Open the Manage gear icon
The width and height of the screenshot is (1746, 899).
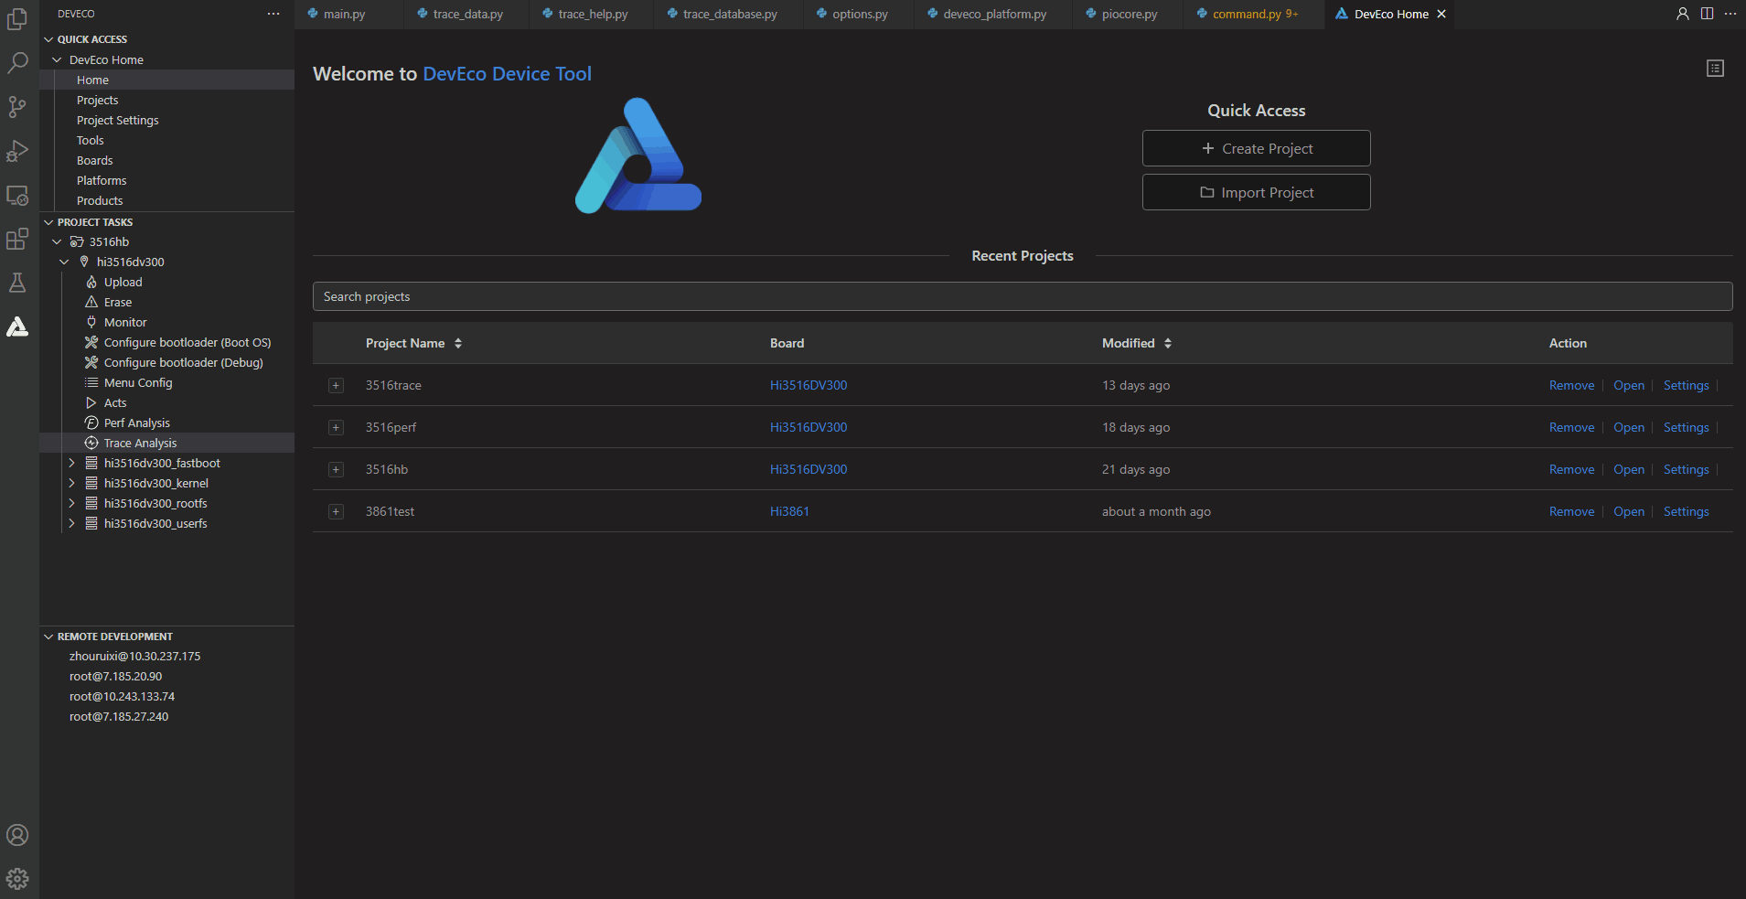coord(17,879)
